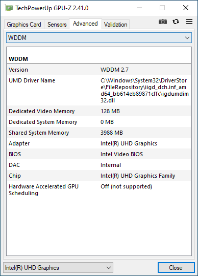Viewport: 198px width, 276px height.
Task: Open the Sensors tab
Action: pos(57,25)
